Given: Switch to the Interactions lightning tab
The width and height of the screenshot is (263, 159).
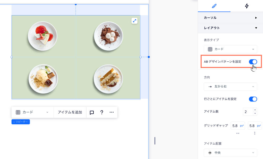Looking at the screenshot, I should (247, 6).
